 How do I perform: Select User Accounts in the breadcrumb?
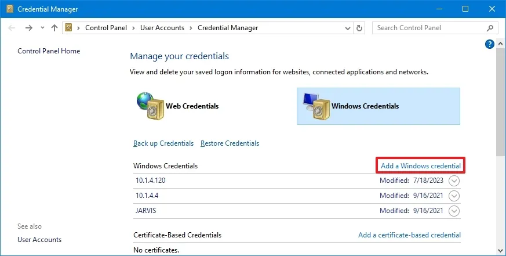pyautogui.click(x=162, y=28)
